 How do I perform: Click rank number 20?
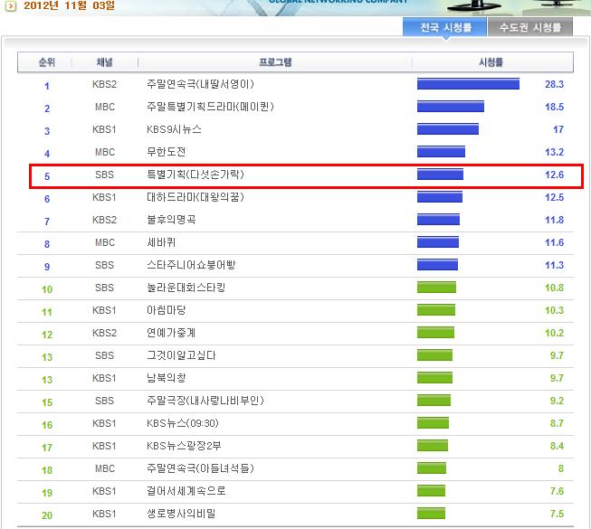point(47,515)
